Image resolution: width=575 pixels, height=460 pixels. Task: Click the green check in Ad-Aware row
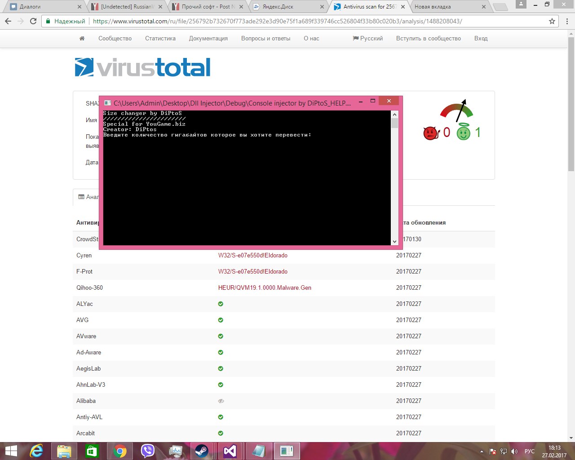pos(221,352)
